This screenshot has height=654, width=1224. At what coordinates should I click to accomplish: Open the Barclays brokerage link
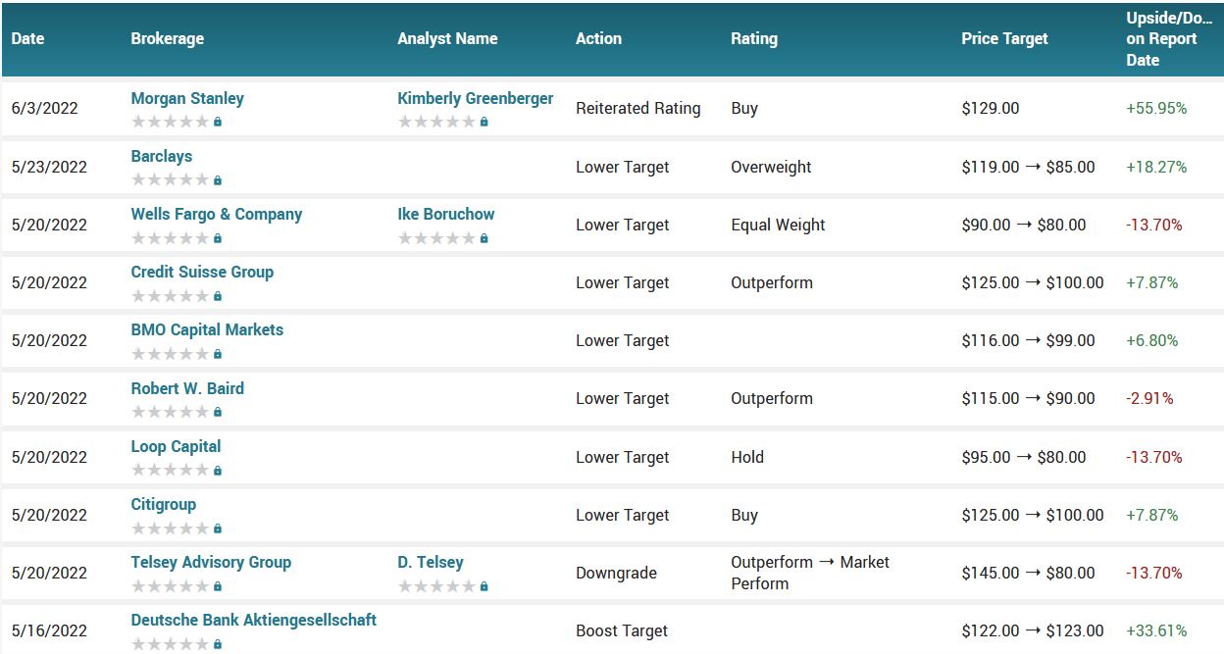click(x=162, y=156)
